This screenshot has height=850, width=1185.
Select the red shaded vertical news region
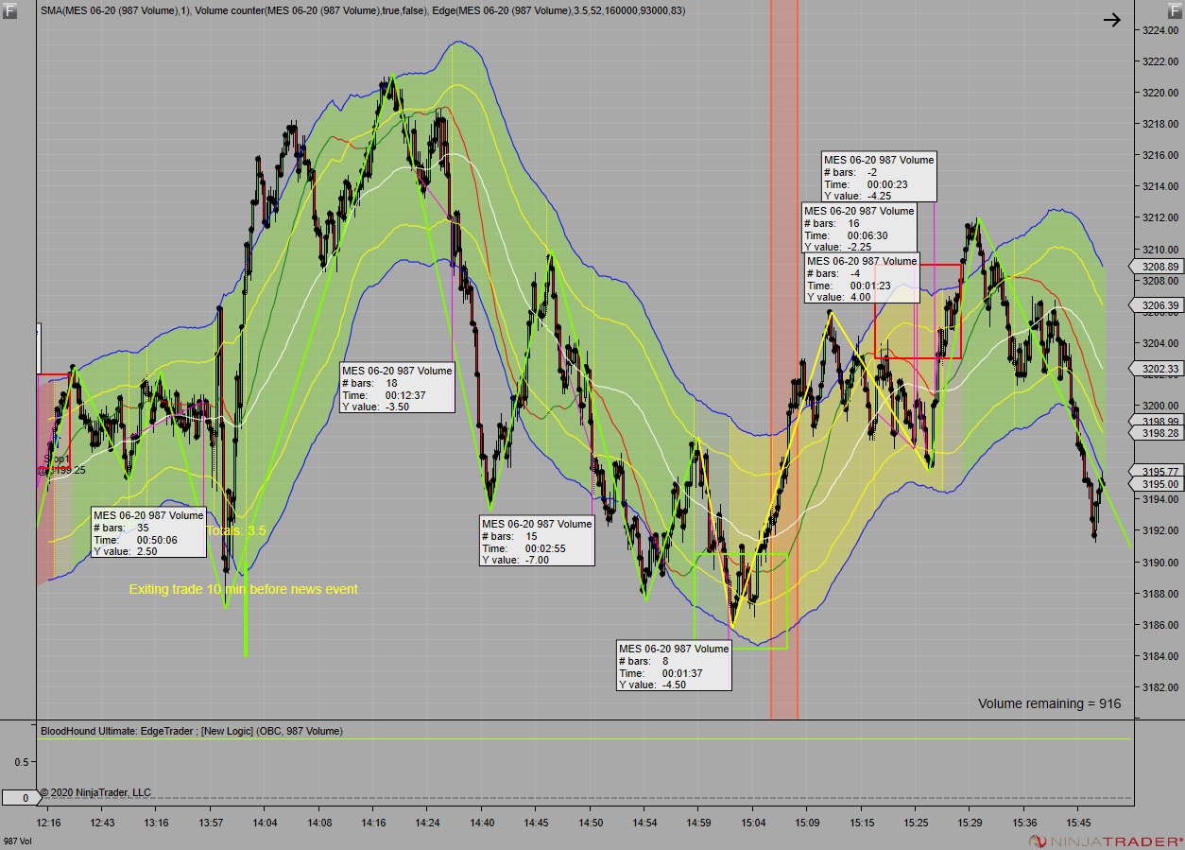(784, 359)
